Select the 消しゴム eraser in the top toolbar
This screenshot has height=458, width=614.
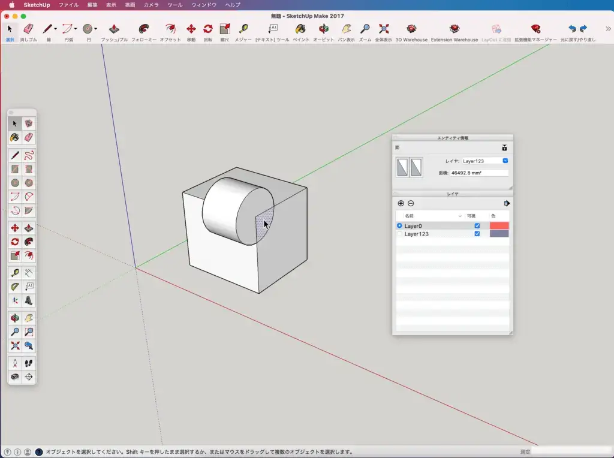[28, 32]
